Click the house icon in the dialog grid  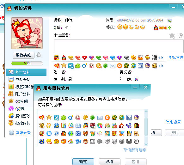(x=71, y=141)
